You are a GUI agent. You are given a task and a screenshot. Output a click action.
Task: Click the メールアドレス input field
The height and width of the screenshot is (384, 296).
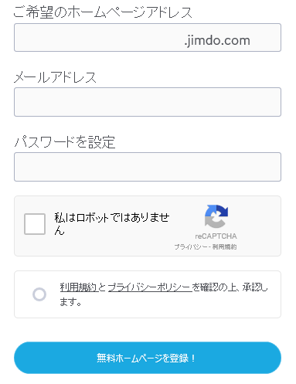click(148, 102)
